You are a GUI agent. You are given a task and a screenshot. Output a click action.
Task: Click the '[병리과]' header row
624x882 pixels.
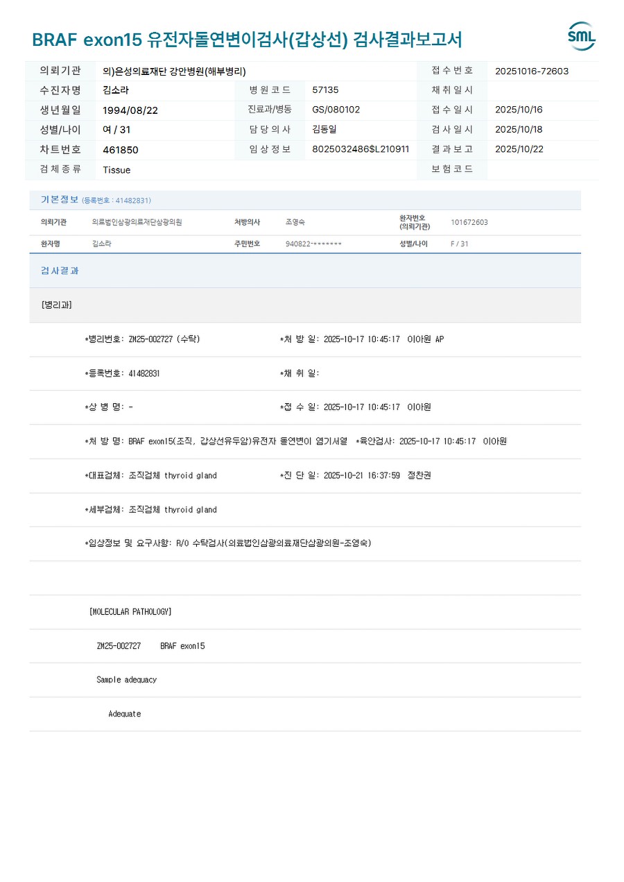tap(305, 305)
